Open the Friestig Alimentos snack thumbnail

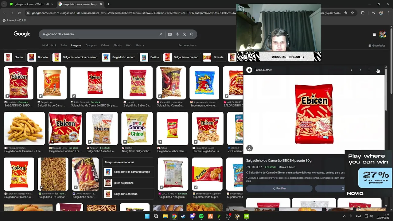pos(24,129)
